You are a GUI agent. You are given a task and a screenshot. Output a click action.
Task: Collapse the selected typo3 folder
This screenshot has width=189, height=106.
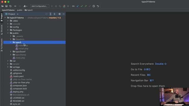pos(11,42)
